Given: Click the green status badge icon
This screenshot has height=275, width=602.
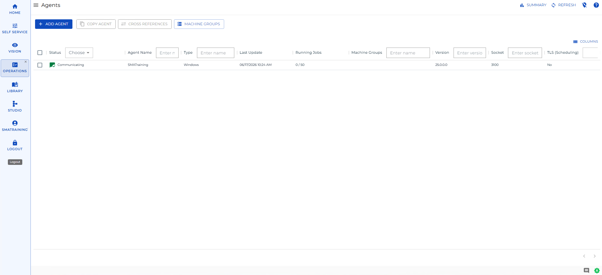Looking at the screenshot, I should pos(597,270).
